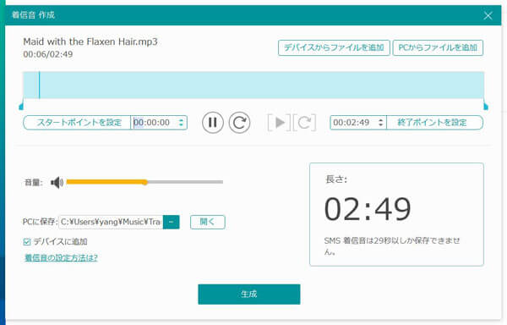Viewport: 507px width, 325px height.
Task: Click the left trim handle marker
Action: (x=21, y=106)
